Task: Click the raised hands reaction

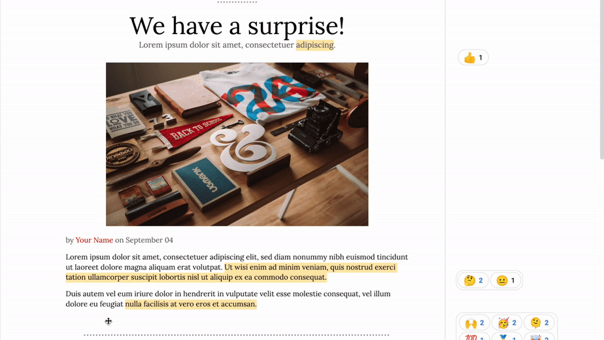Action: point(475,323)
